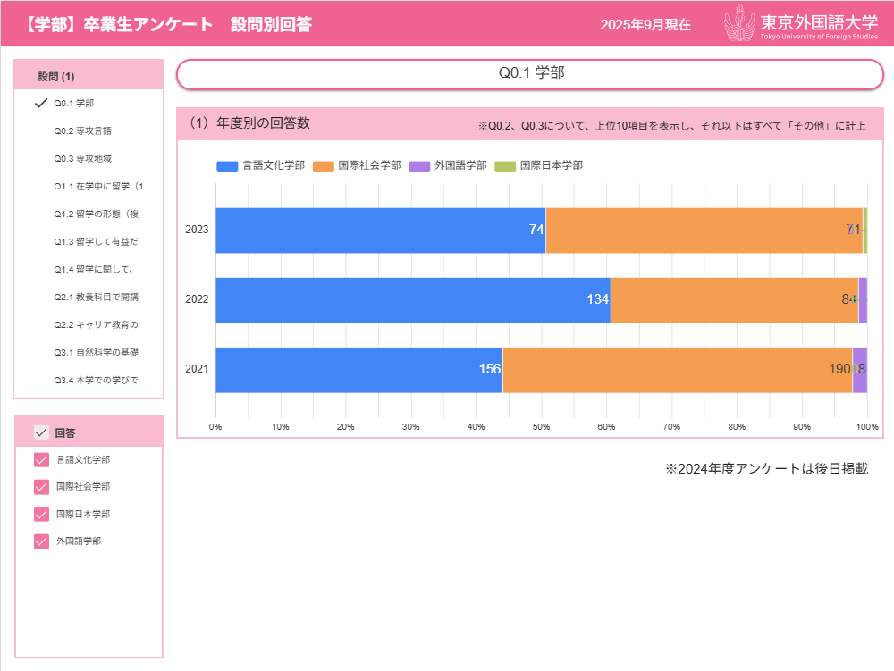Viewport: 894px width, 671px height.
Task: Click the 2021 orange bar labeled 190
Action: 677,369
